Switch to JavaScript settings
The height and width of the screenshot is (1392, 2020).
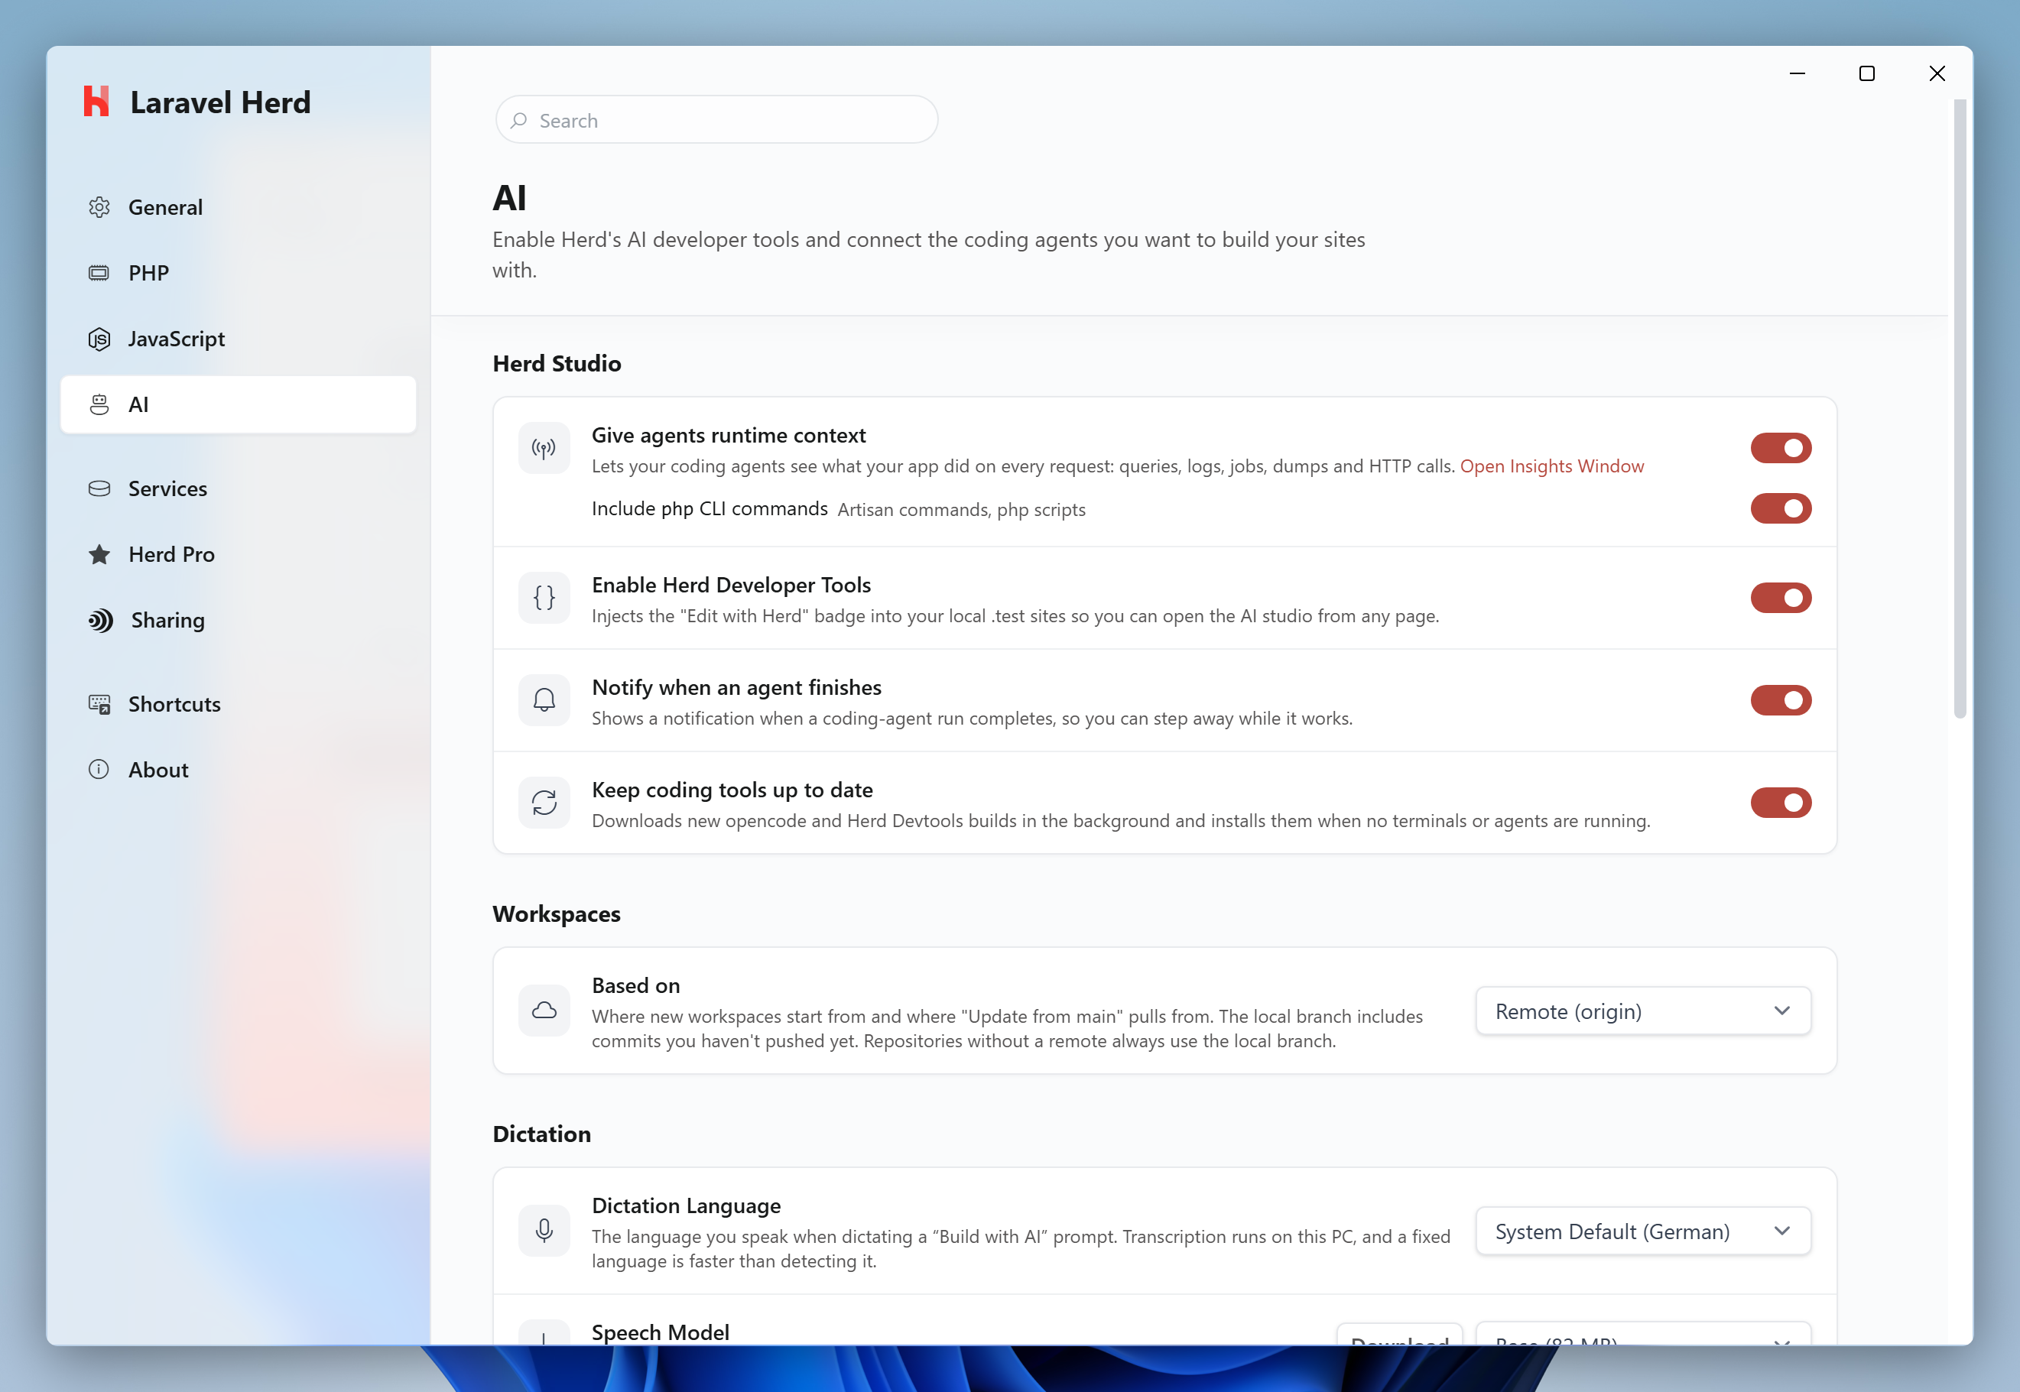pyautogui.click(x=238, y=339)
